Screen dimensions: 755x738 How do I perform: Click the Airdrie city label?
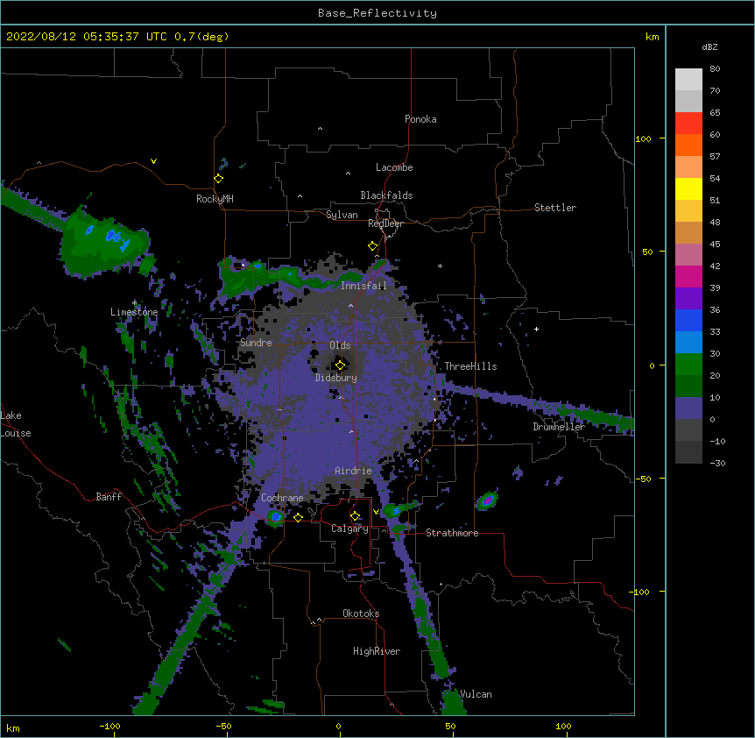click(354, 471)
